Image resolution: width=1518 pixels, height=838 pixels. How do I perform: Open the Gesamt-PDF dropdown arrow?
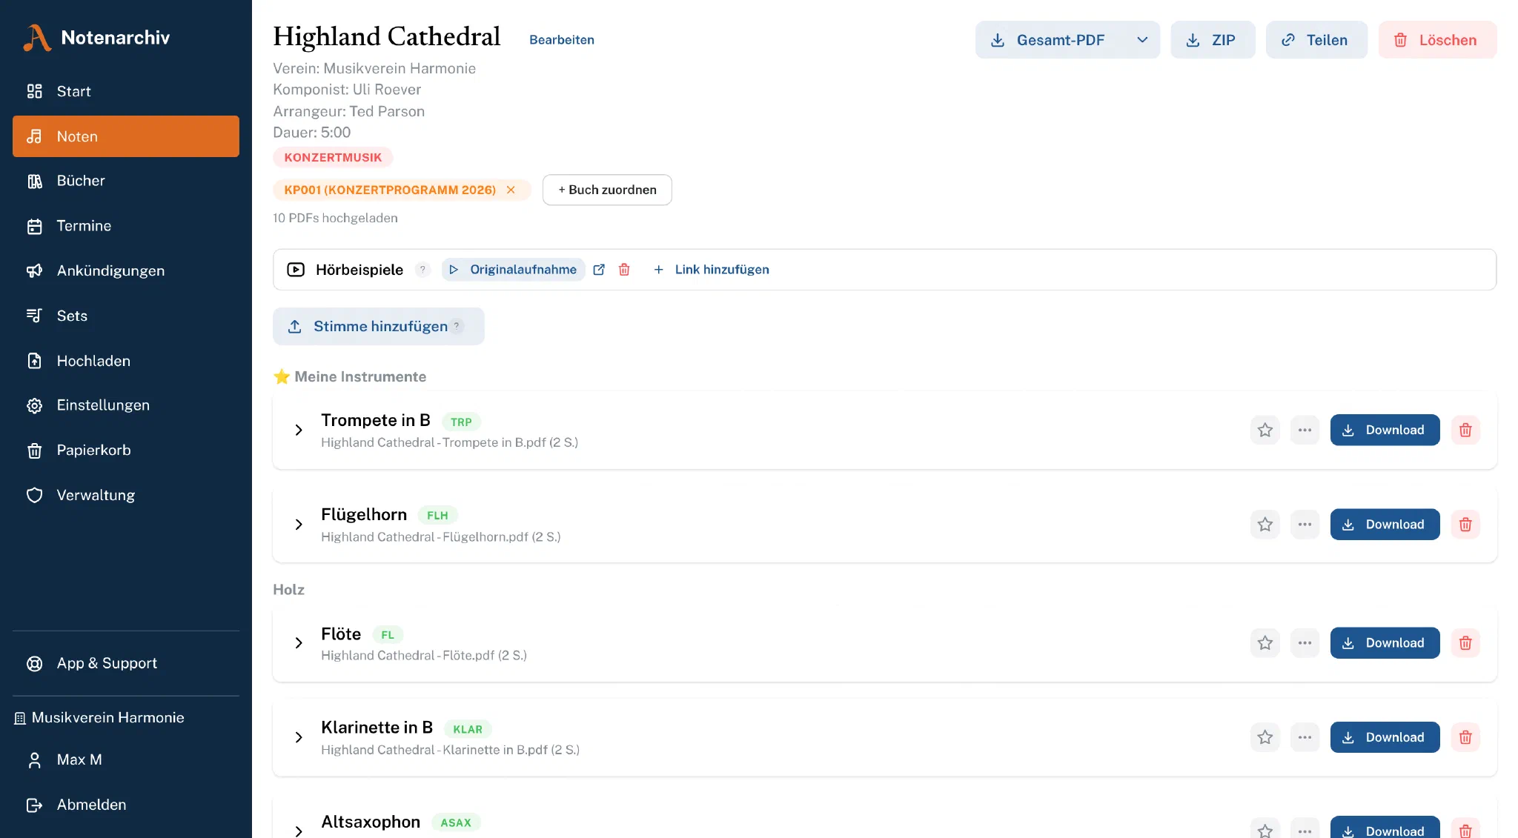pyautogui.click(x=1142, y=40)
